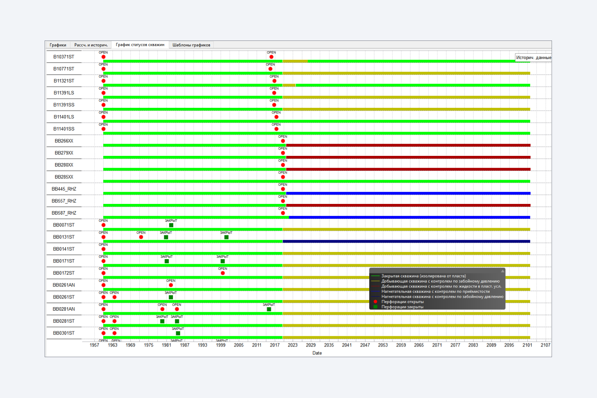Click the 2017 tick label on date axis

click(x=275, y=345)
